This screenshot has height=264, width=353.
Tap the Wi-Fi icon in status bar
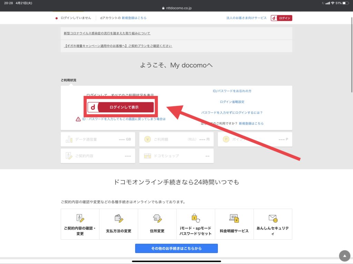pyautogui.click(x=333, y=3)
